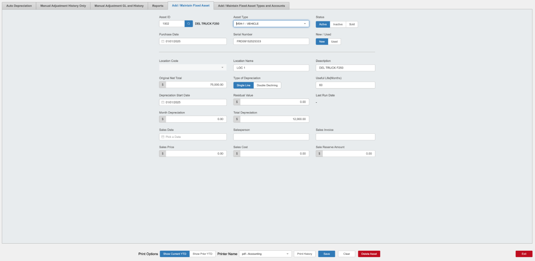Choose Double Declining depreciation type

click(267, 85)
